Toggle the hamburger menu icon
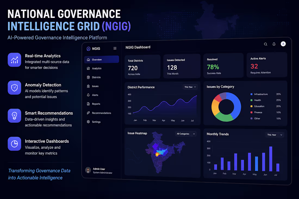299x199 pixels. [x=115, y=48]
